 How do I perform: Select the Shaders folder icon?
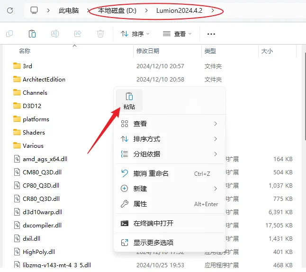(x=17, y=132)
